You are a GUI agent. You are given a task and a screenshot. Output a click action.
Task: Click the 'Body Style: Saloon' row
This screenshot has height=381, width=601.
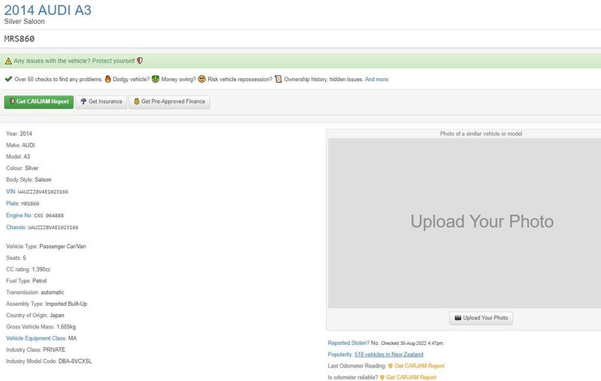[x=29, y=180]
